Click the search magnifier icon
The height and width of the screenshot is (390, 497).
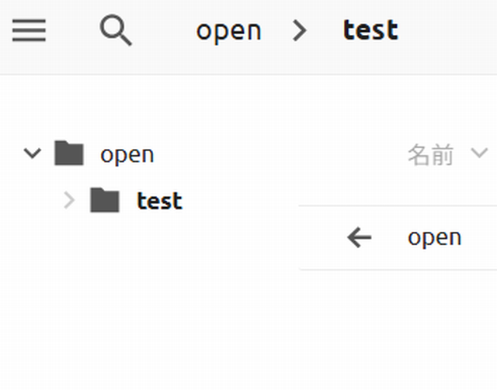coord(116,31)
